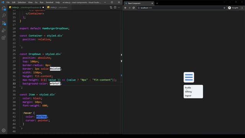The height and width of the screenshot is (138, 245).
Task: Open the Search view in activity bar
Action: tap(3, 15)
